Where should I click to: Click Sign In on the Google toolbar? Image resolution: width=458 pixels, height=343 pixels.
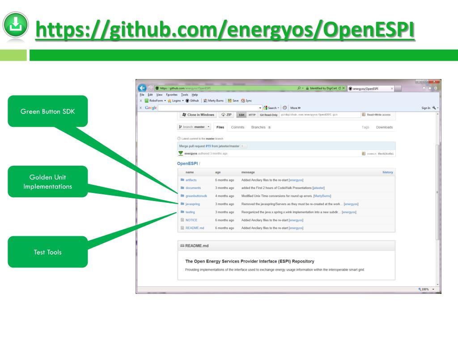coord(426,108)
